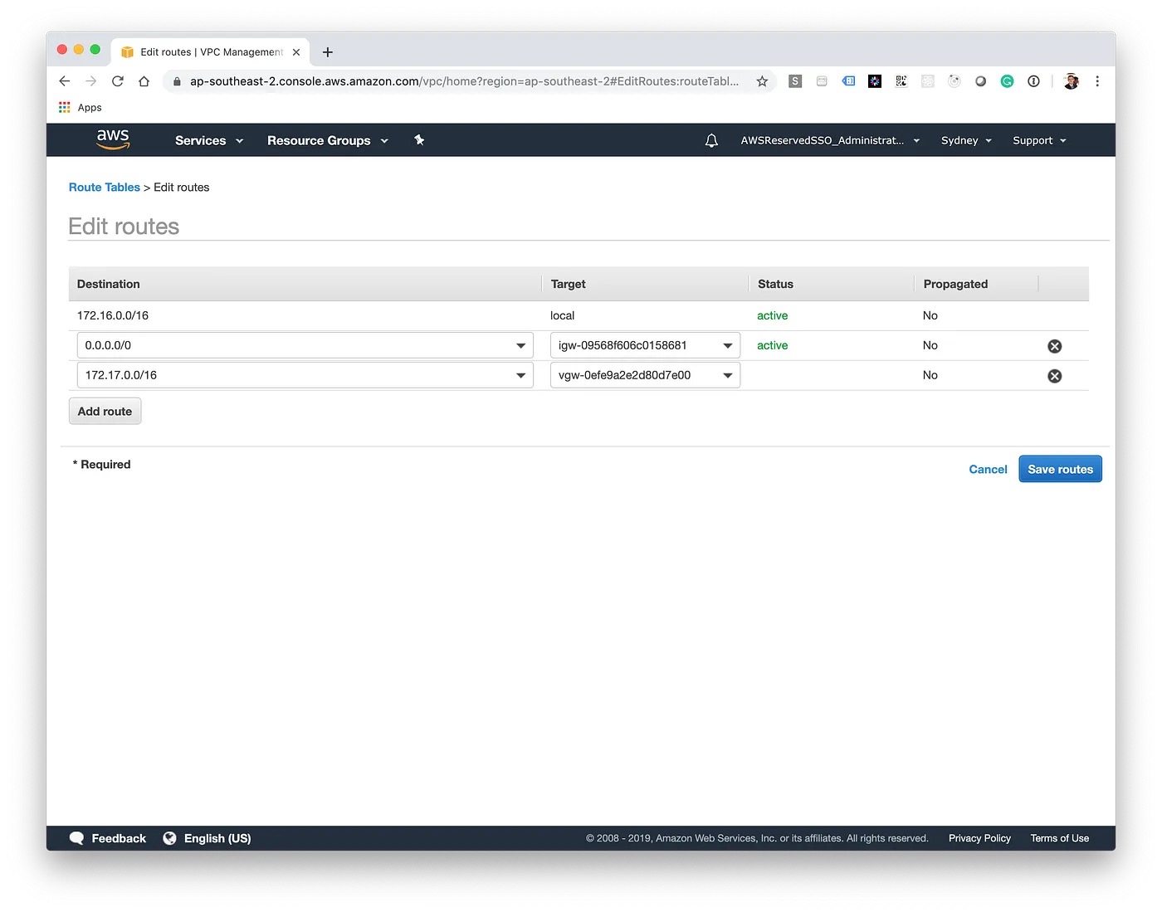Remove the 0.0.0.0/0 route
Screen dimensions: 1162x912
(x=1054, y=346)
